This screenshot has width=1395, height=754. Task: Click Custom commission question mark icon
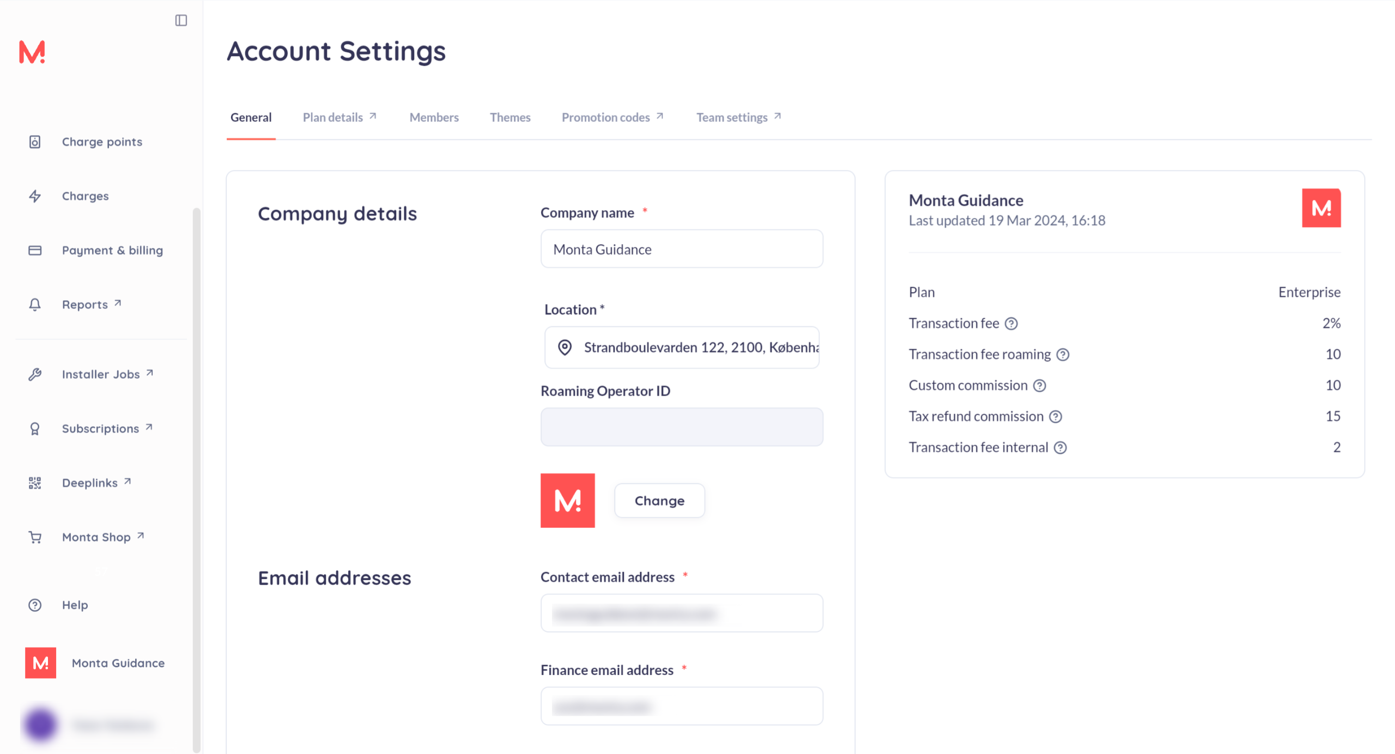tap(1040, 386)
